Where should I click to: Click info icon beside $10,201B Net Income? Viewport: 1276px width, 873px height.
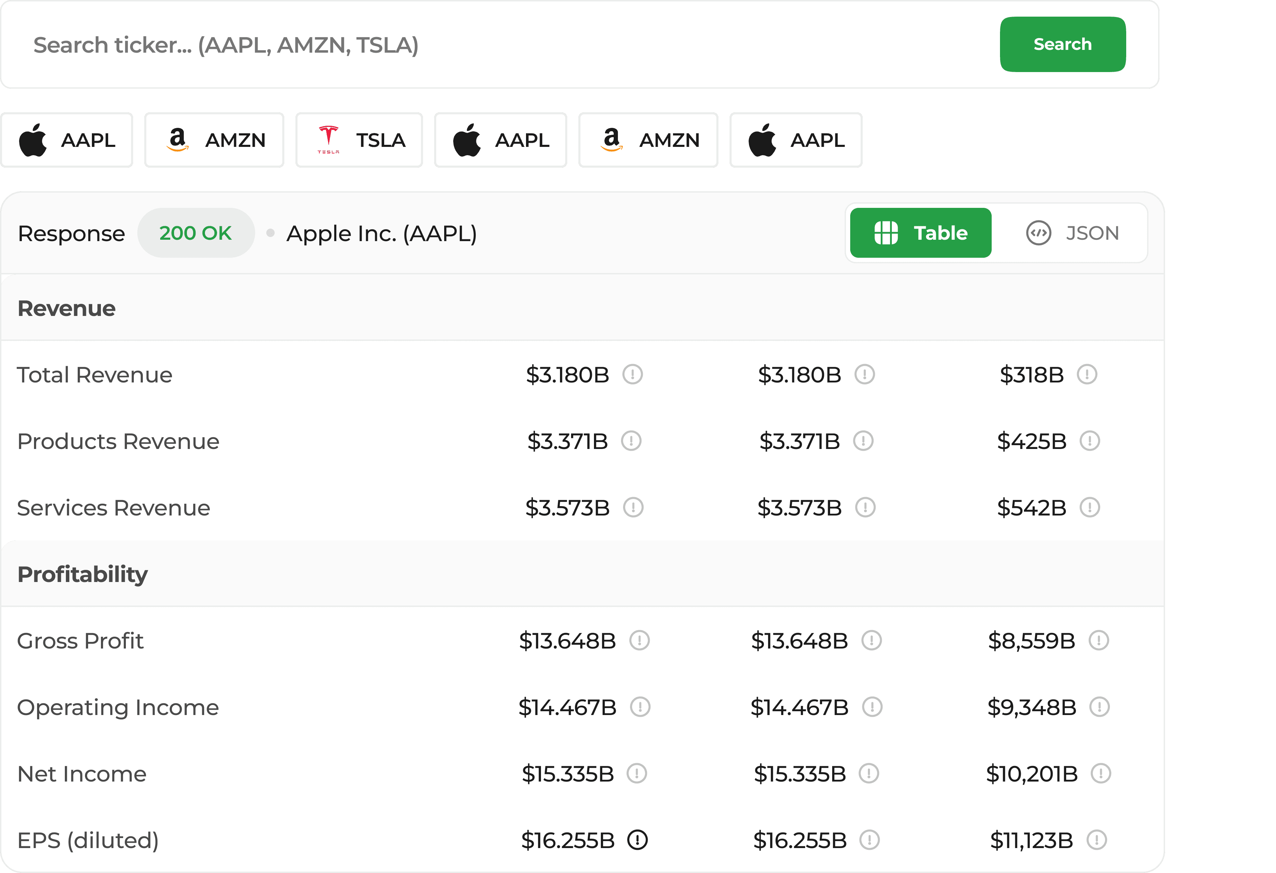coord(1101,774)
